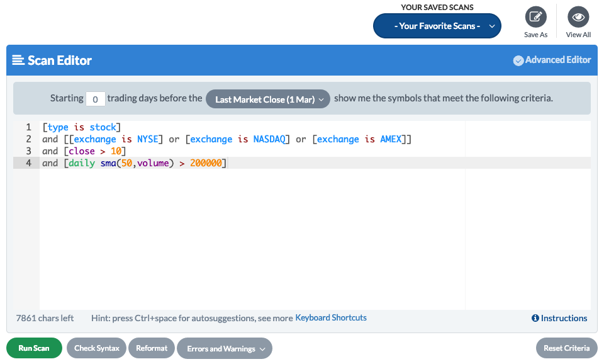Viewport: 604px width, 364px height.
Task: Reset Criteria to default
Action: tap(566, 348)
